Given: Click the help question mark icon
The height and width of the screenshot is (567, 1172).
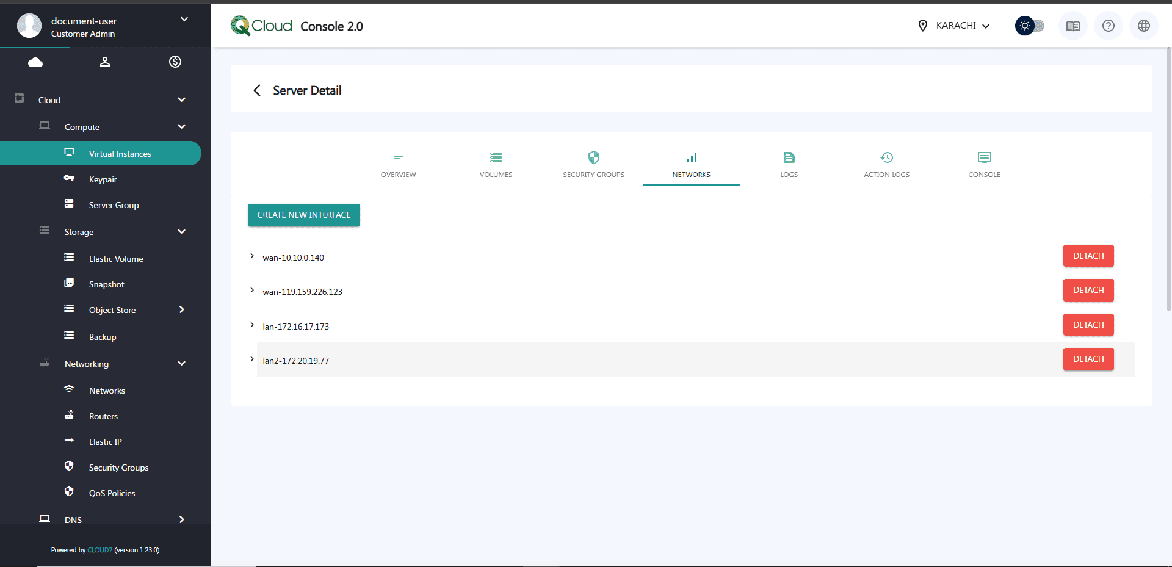Looking at the screenshot, I should pyautogui.click(x=1108, y=26).
